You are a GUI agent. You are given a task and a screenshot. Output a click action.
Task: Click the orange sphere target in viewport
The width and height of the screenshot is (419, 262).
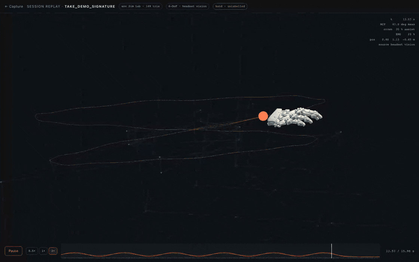tap(263, 116)
